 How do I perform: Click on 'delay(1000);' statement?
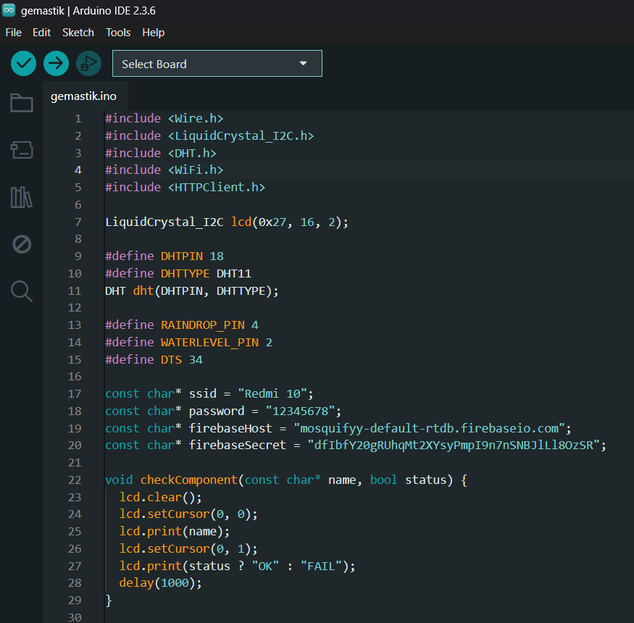coord(161,583)
